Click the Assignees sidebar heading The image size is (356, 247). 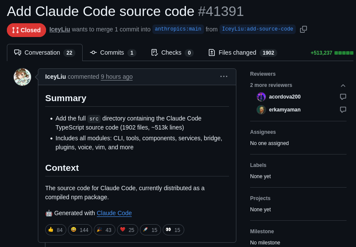(263, 132)
